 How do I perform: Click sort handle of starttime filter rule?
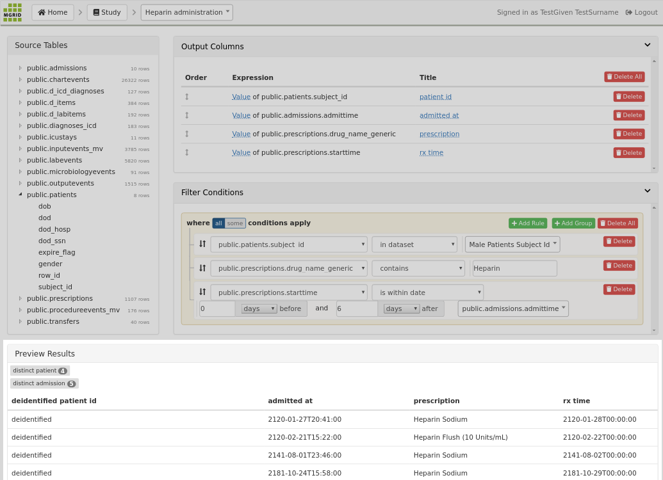(202, 292)
